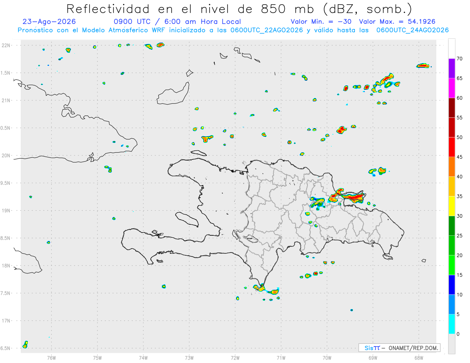Click the gray below-0 dBZ legend segment
The width and height of the screenshot is (470, 363).
[452, 344]
